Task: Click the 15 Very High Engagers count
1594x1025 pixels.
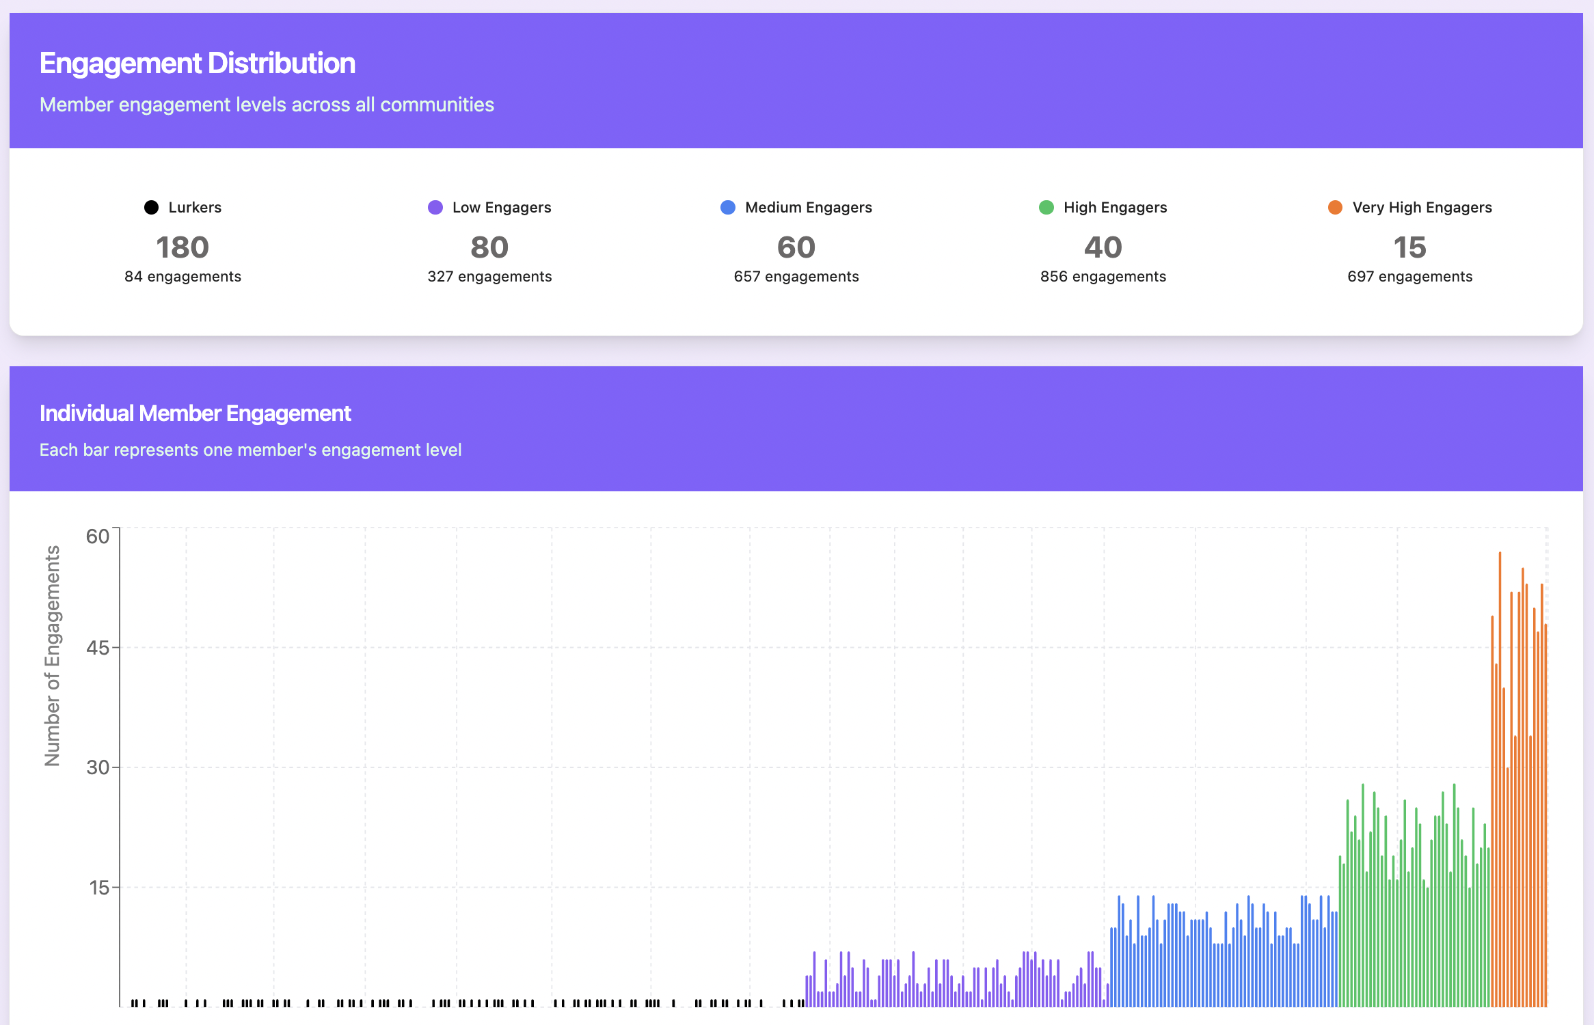Action: tap(1409, 247)
